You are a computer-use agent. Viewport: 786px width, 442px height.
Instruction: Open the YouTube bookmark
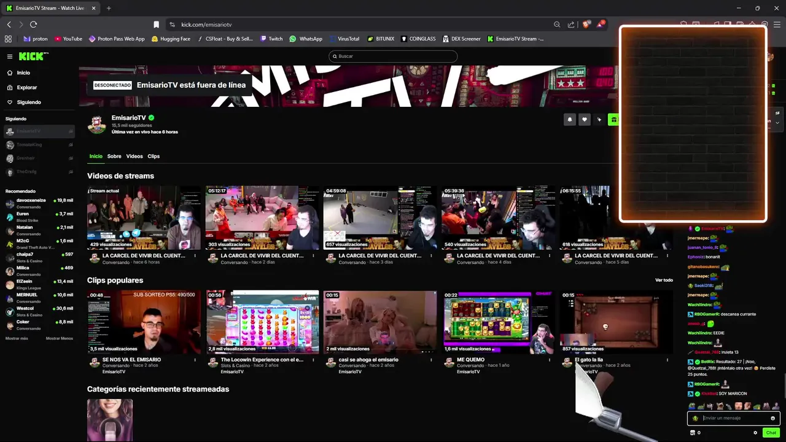click(x=68, y=39)
